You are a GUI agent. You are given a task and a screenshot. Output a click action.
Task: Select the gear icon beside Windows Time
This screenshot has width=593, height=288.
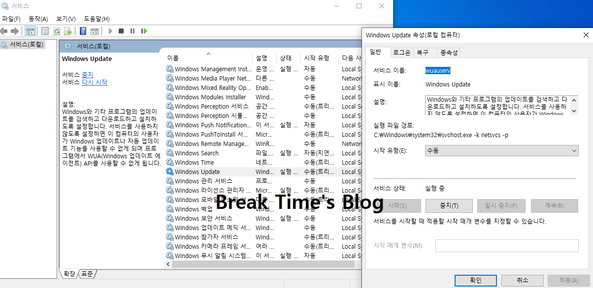pos(170,162)
